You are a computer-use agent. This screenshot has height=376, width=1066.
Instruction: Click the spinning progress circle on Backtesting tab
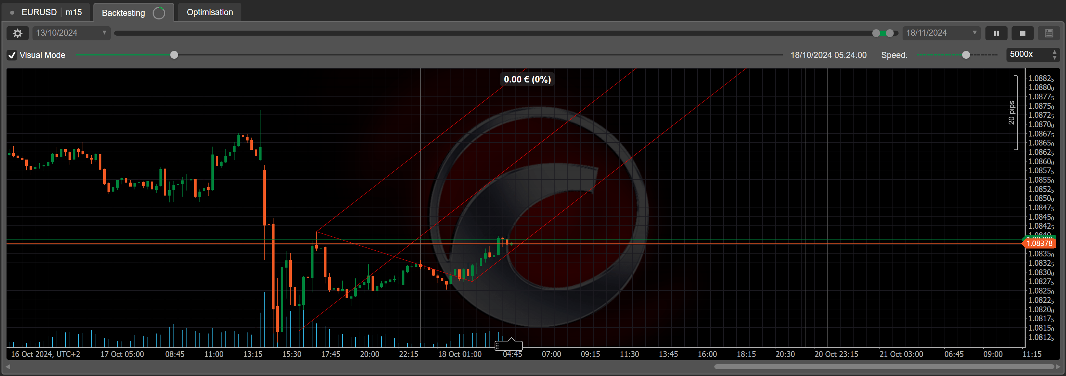tap(158, 13)
